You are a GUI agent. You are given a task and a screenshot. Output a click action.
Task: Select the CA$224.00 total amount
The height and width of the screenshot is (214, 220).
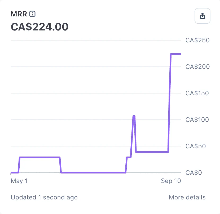pyautogui.click(x=39, y=27)
